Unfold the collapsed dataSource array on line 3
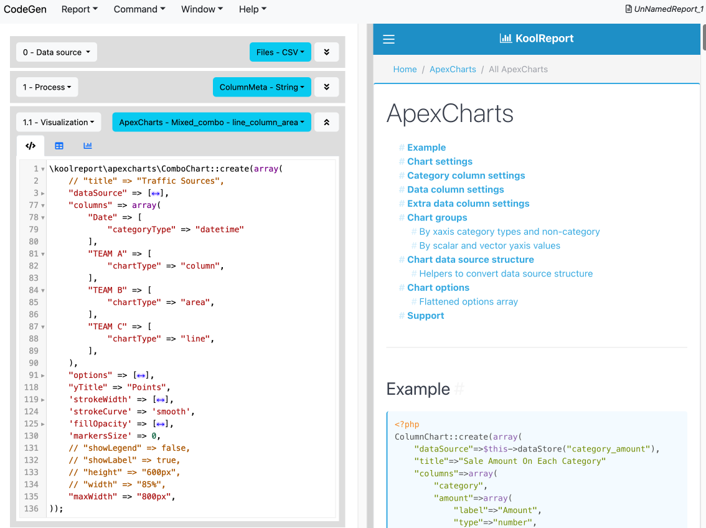 click(x=43, y=193)
